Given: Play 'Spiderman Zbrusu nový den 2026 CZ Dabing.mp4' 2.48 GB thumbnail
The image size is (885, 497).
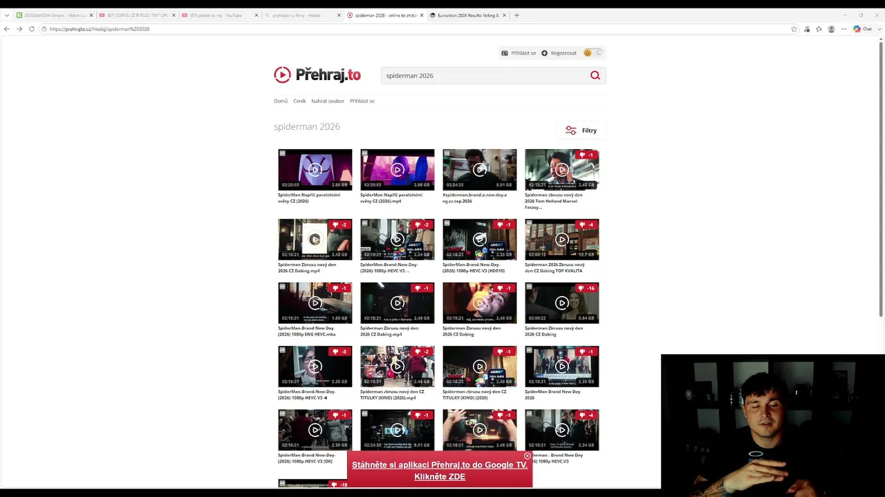Looking at the screenshot, I should point(315,240).
